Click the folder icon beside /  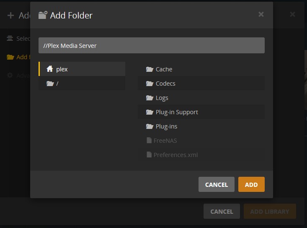coord(50,84)
